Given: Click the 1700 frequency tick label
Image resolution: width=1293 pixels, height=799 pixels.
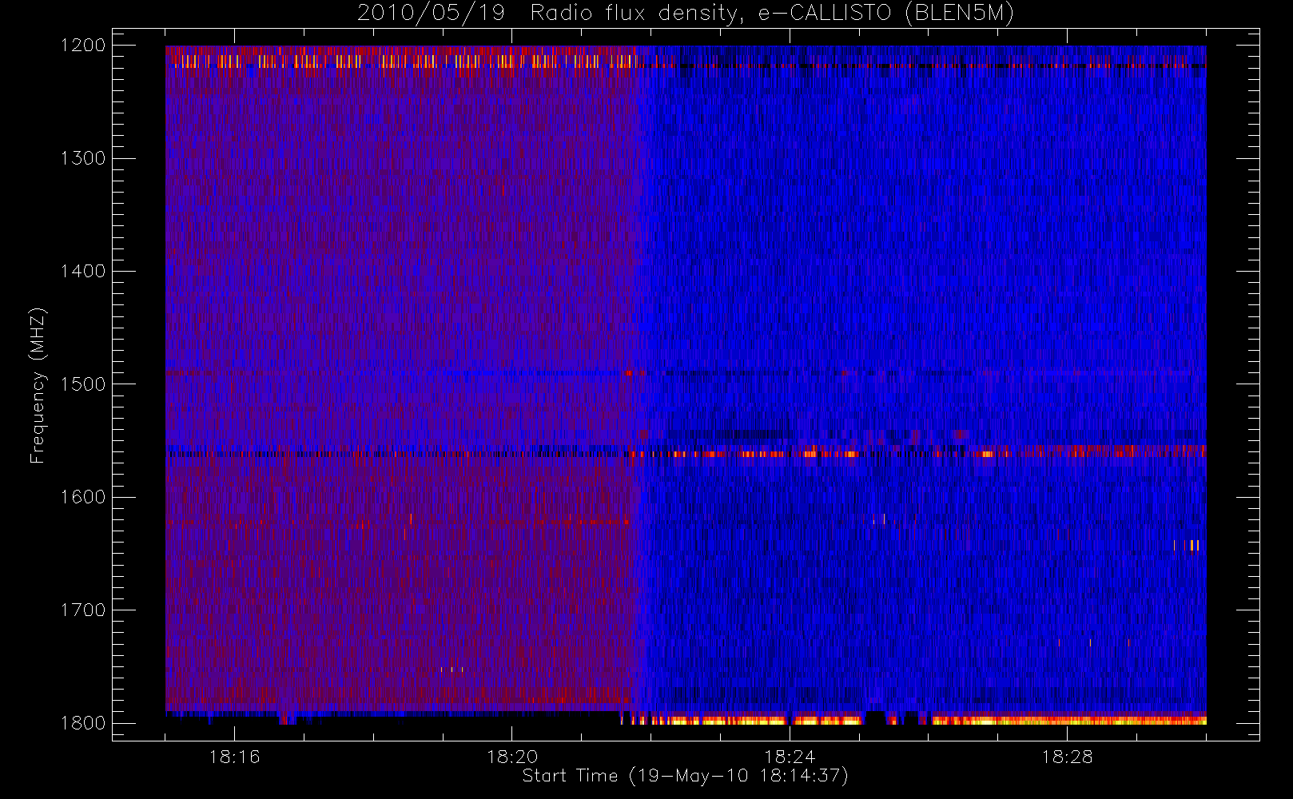Looking at the screenshot, I should 83,610.
